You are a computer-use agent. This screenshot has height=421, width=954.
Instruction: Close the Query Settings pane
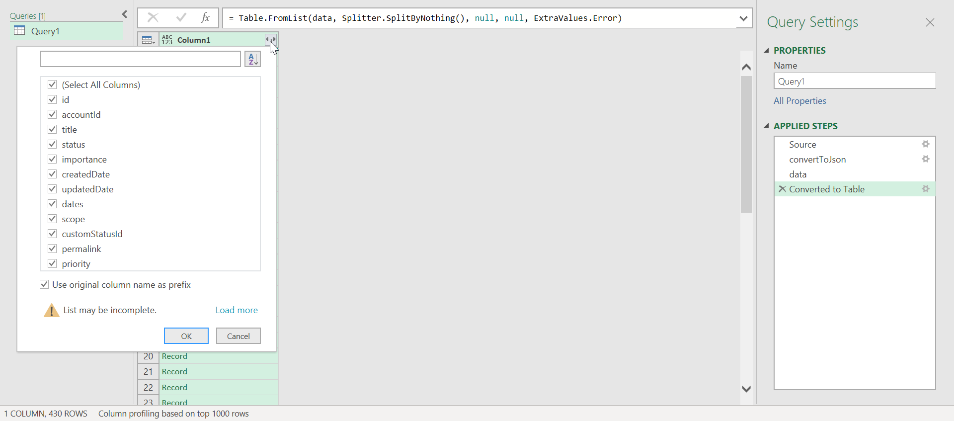[x=930, y=22]
